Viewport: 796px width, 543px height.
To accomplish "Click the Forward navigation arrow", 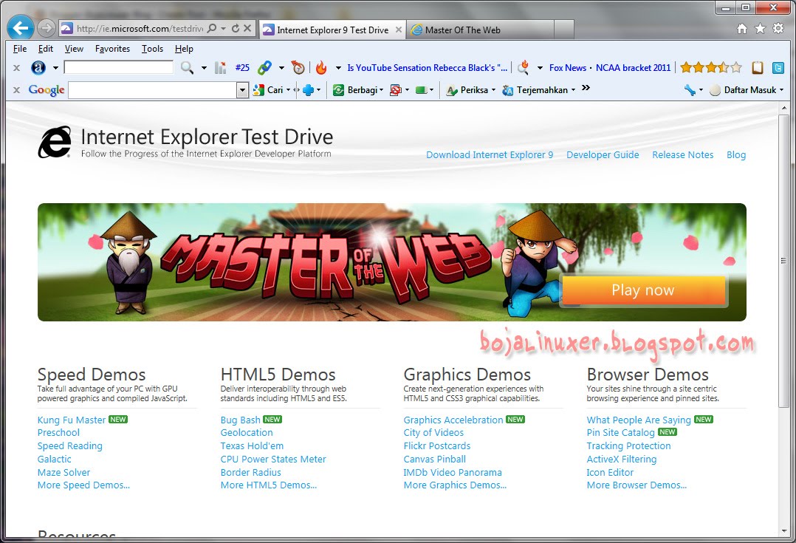I will click(47, 28).
